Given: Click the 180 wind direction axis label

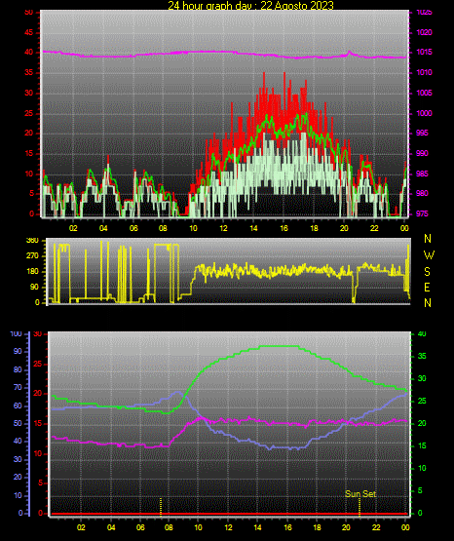Looking at the screenshot, I should point(33,272).
